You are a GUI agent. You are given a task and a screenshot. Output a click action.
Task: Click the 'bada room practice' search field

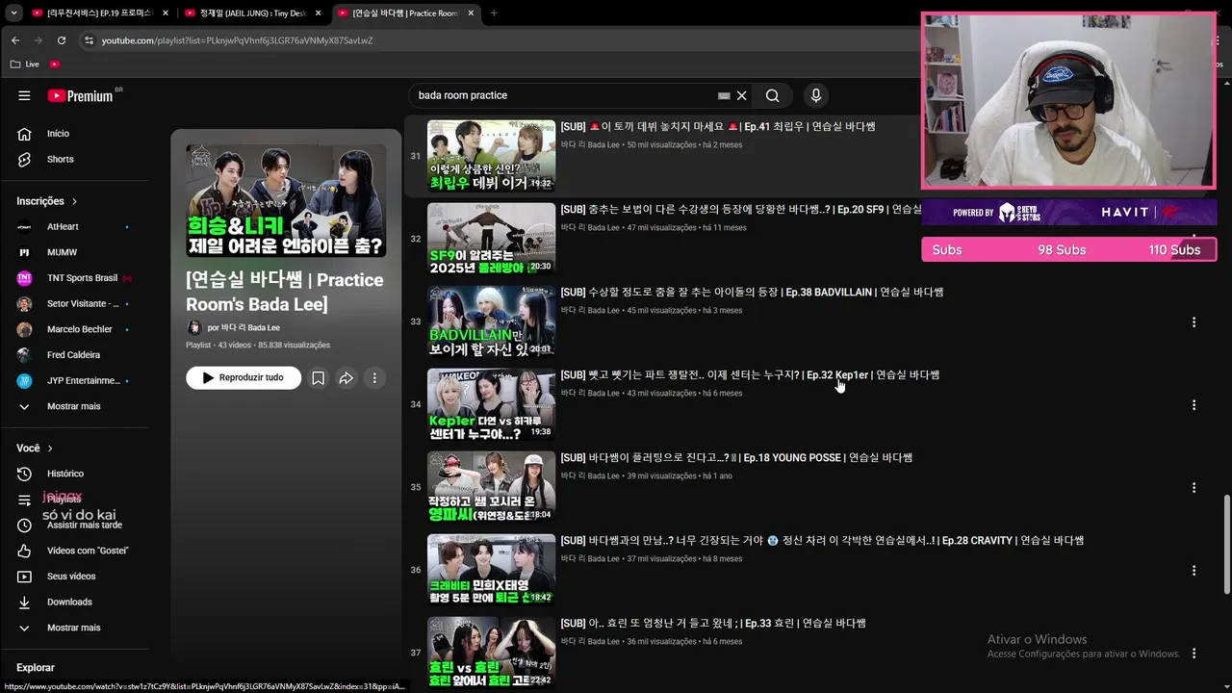pos(563,95)
